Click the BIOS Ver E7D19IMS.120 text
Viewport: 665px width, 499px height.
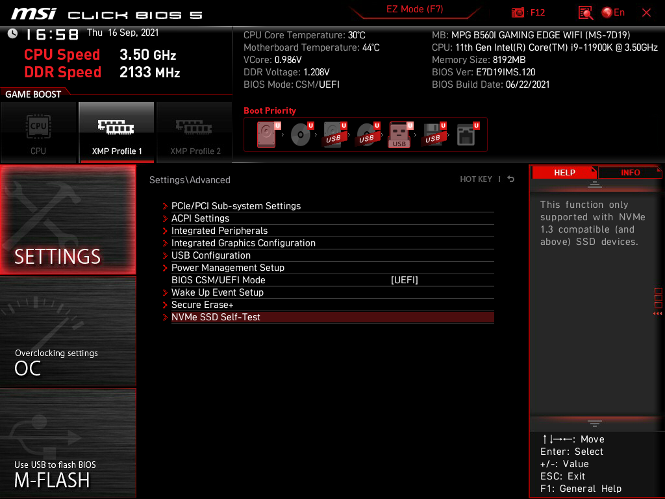point(483,72)
